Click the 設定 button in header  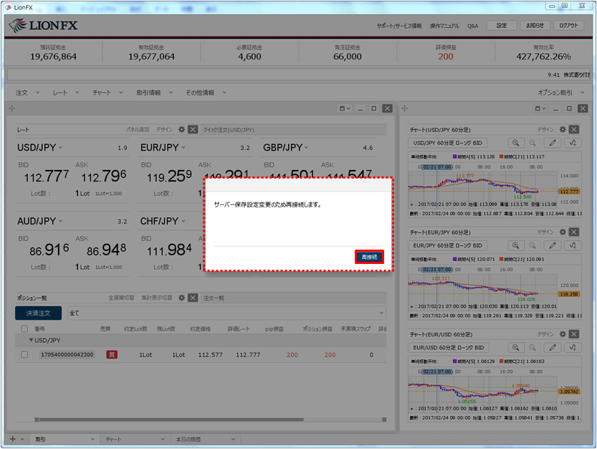coord(502,26)
